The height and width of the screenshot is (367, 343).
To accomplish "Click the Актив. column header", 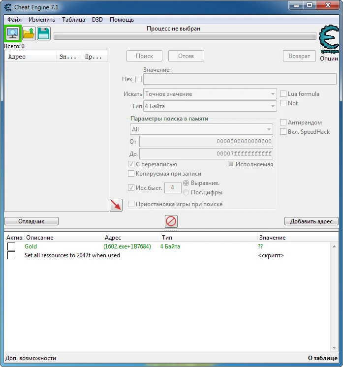I will 15,238.
